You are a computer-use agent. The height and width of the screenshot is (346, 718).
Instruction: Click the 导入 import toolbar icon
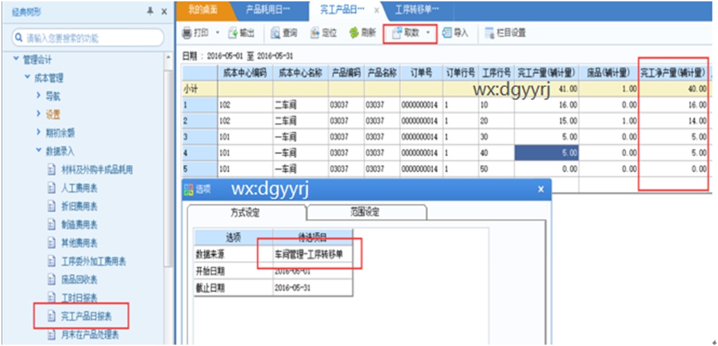pyautogui.click(x=447, y=33)
